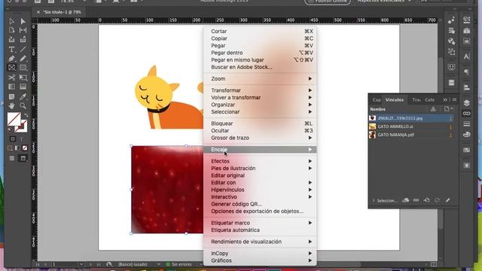
Task: Choose Pegar dentro in context menu
Action: [260, 53]
